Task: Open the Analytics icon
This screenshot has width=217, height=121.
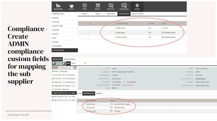Action: coord(111,6)
